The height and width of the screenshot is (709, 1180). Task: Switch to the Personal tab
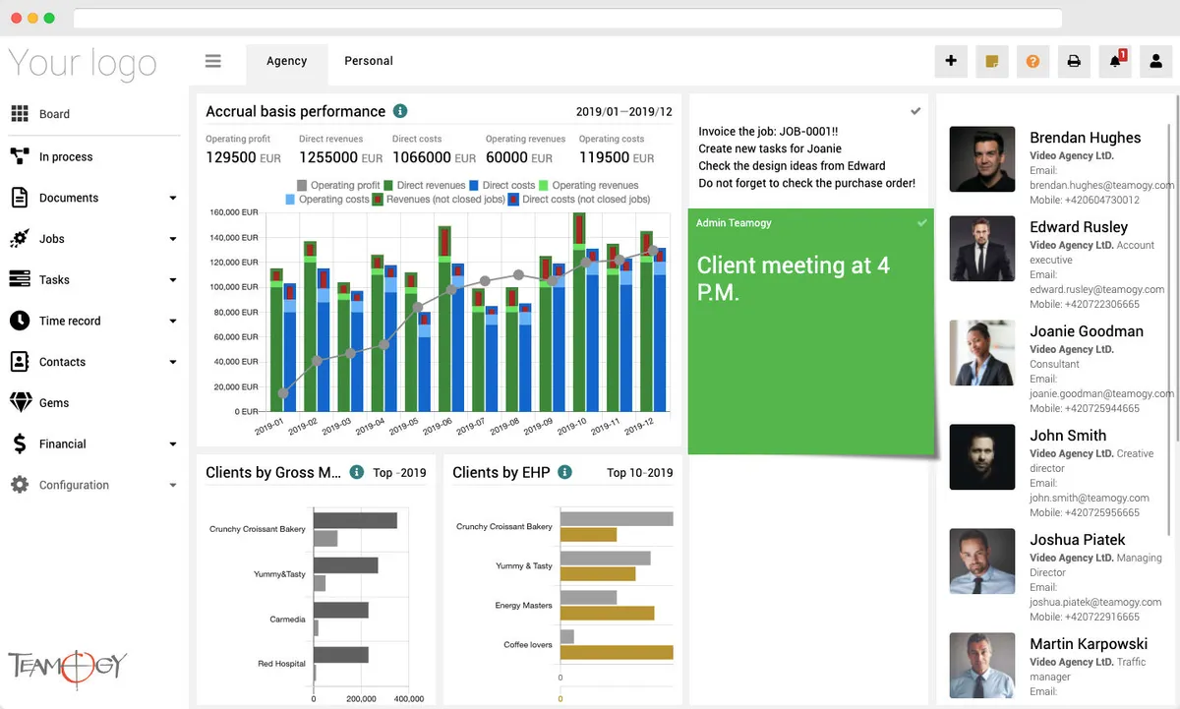tap(369, 61)
